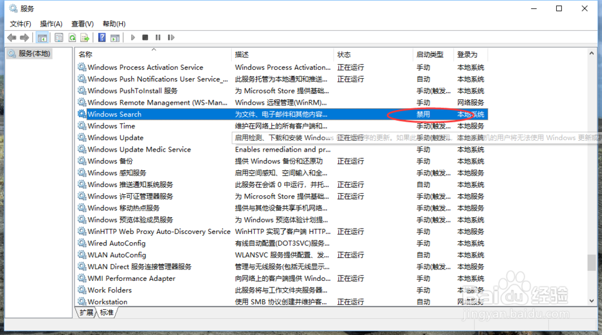
Task: Click 禁用 startup type of Windows Search
Action: pyautogui.click(x=423, y=114)
